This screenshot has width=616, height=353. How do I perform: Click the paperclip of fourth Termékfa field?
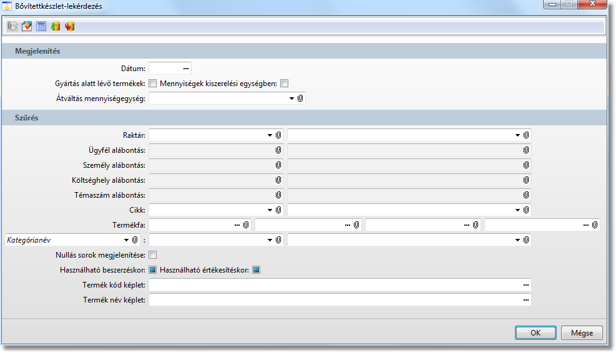595,225
